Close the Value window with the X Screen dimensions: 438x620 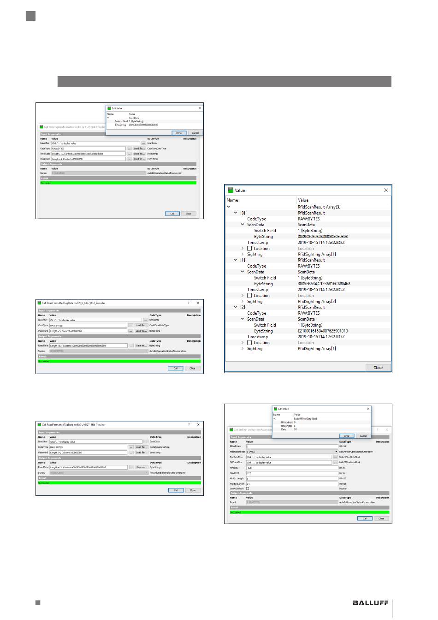coord(386,190)
